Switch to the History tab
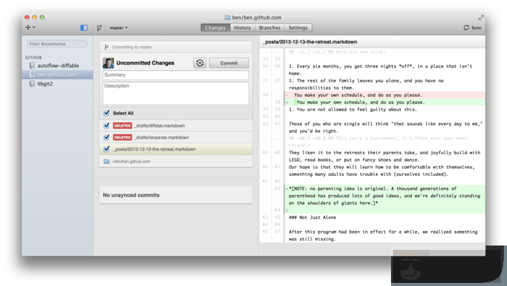This screenshot has height=286, width=507. pyautogui.click(x=242, y=28)
